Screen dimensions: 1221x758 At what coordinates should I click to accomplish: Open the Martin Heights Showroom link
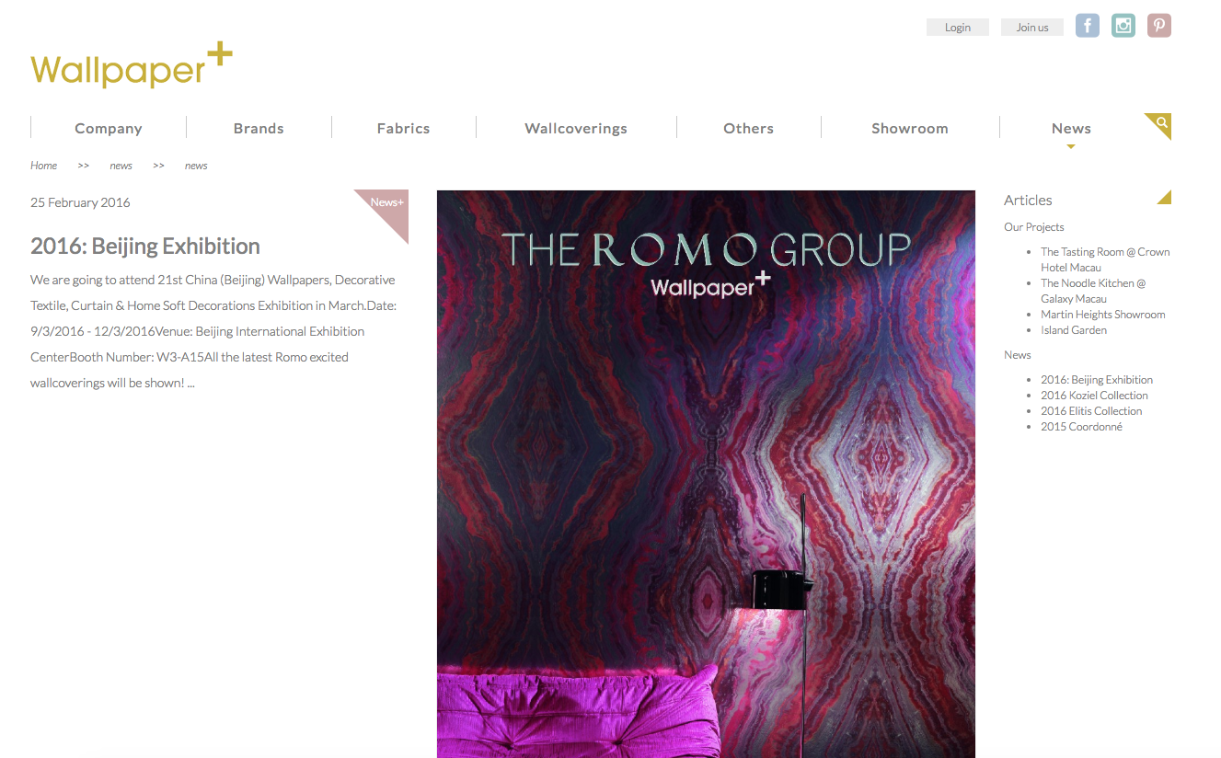pyautogui.click(x=1102, y=315)
